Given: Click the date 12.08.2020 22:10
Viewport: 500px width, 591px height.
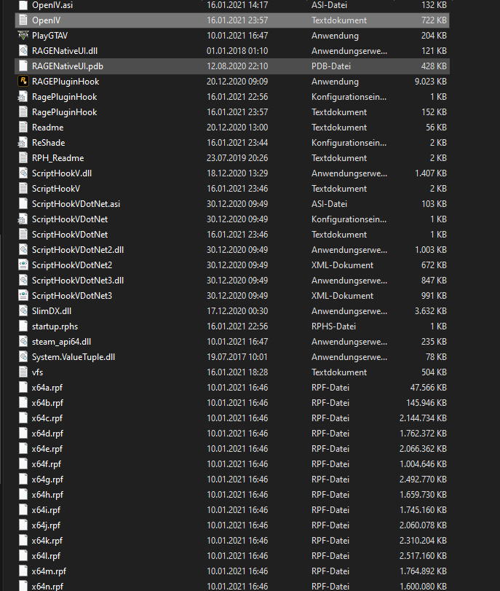Looking at the screenshot, I should pos(237,66).
